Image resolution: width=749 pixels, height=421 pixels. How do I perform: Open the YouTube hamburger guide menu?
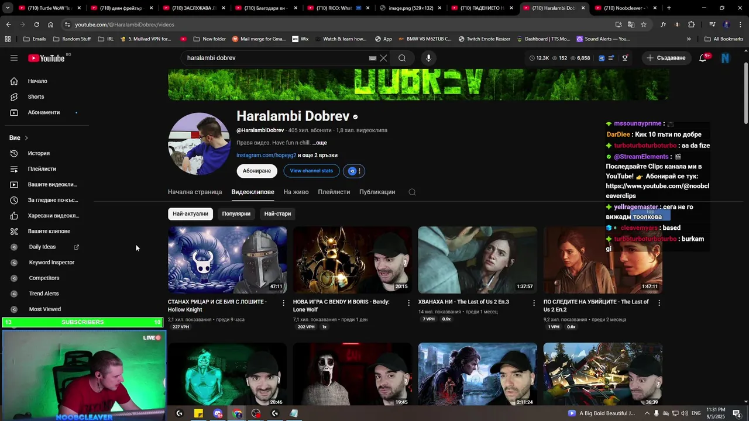click(x=14, y=58)
